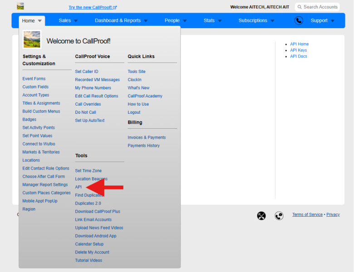The image size is (354, 272).
Task: Choose Set Caller ID
Action: coord(87,72)
